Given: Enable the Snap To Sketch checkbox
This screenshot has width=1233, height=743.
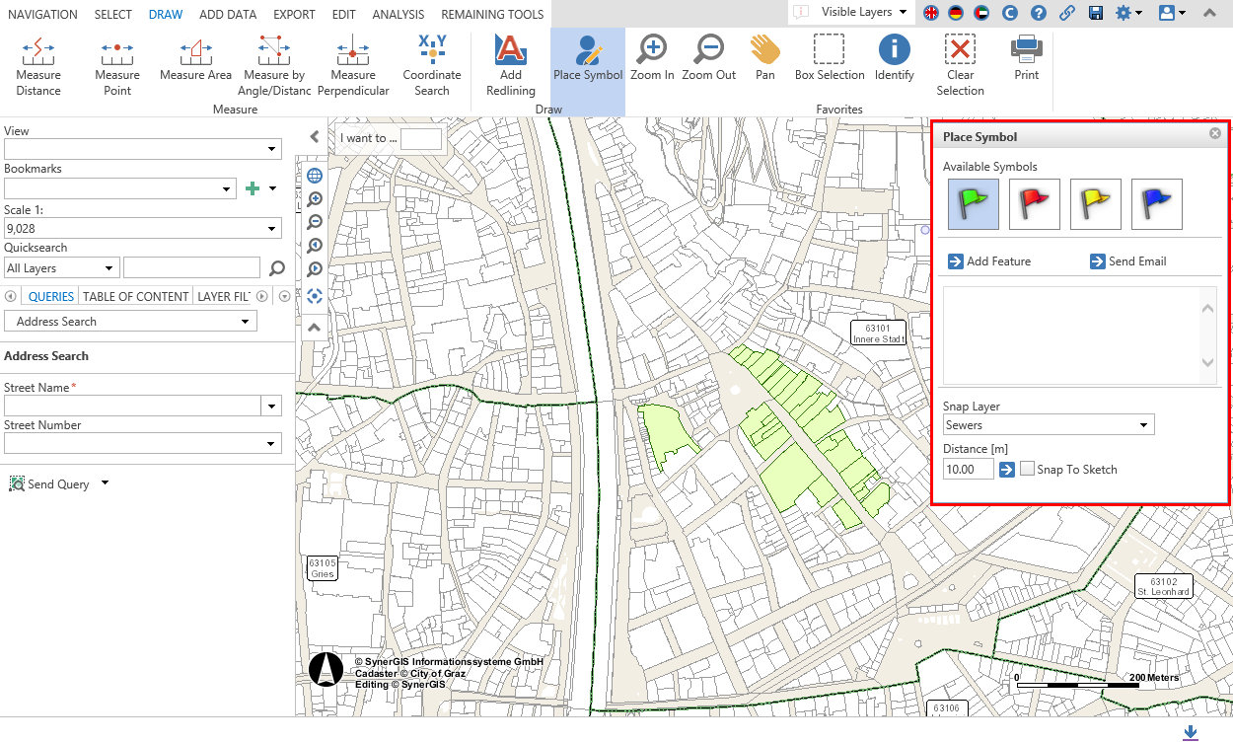Looking at the screenshot, I should [1028, 470].
